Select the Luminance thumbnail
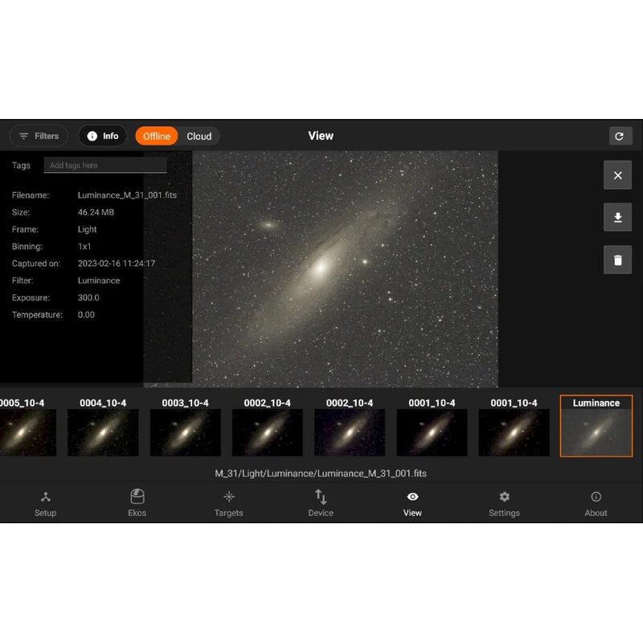Image resolution: width=643 pixels, height=643 pixels. click(596, 427)
